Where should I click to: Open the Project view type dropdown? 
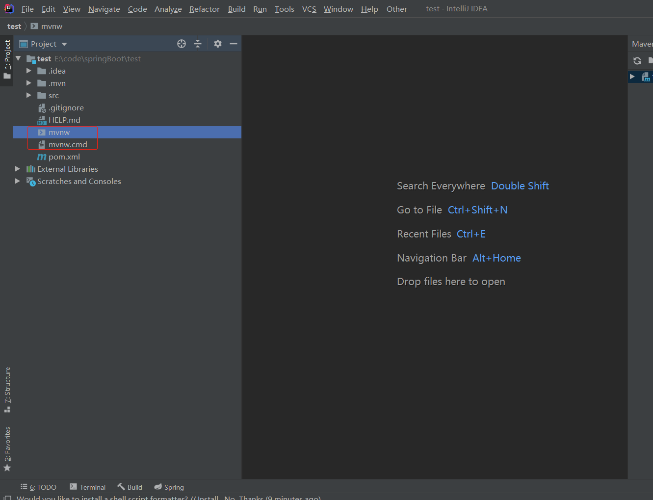click(x=64, y=44)
